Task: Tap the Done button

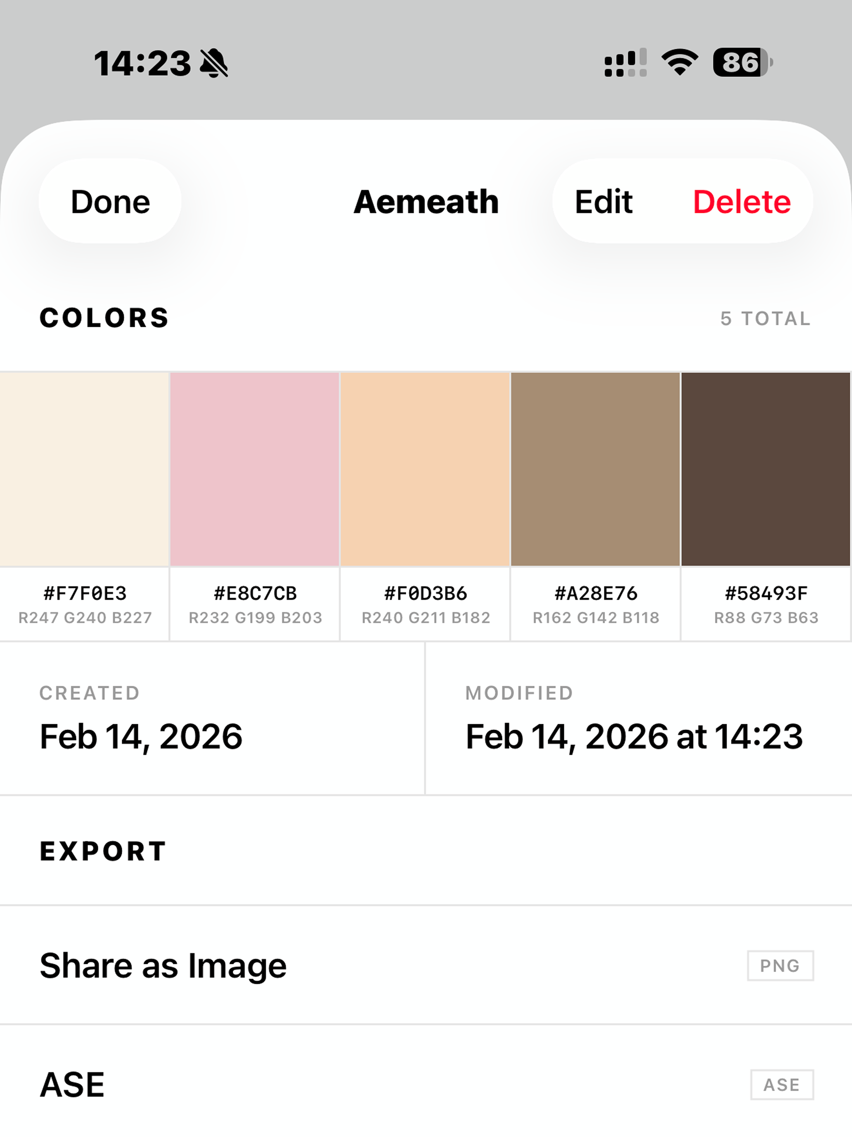Action: point(110,202)
